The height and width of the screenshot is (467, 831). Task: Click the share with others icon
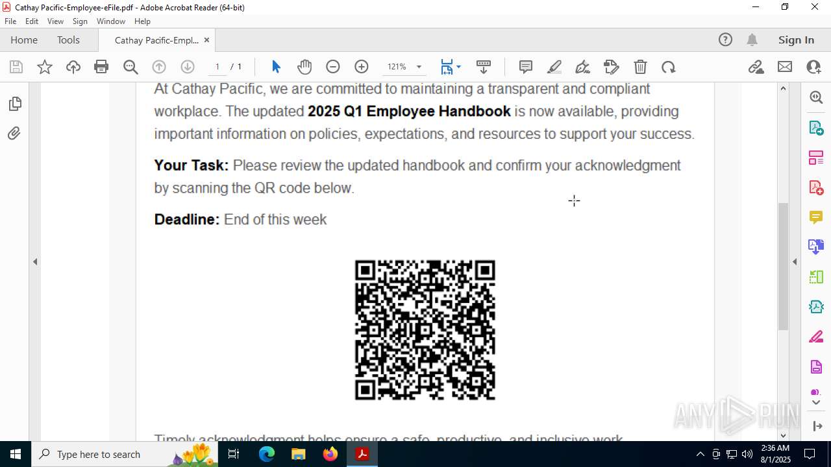813,67
